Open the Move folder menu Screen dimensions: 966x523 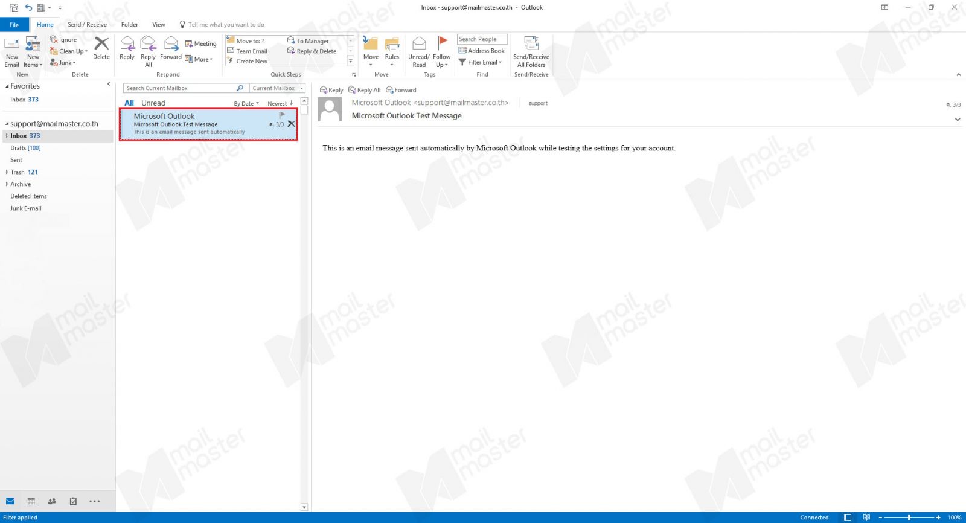point(371,51)
